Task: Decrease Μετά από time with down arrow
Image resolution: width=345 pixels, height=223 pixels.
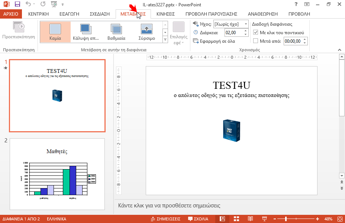Action: pos(305,43)
